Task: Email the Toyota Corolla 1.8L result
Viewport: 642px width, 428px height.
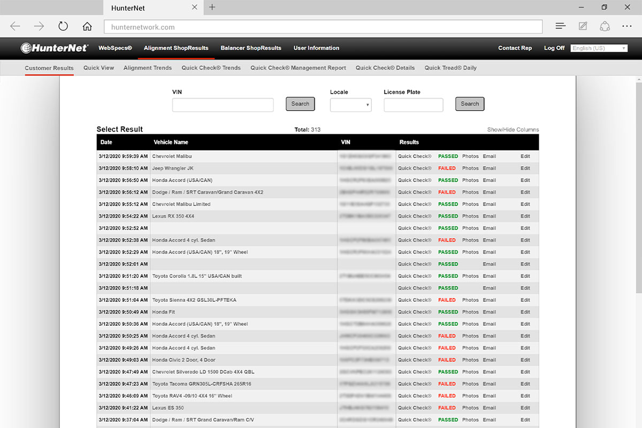Action: coord(489,276)
